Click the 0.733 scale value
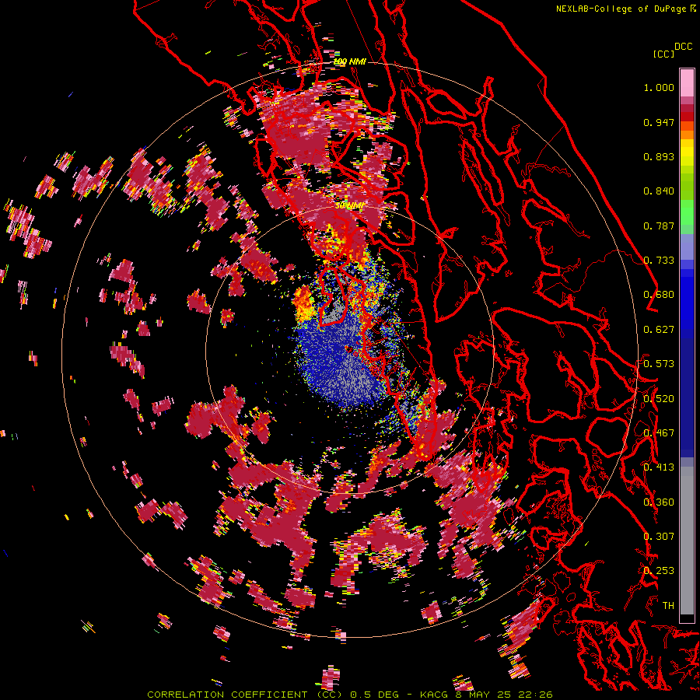 [659, 261]
